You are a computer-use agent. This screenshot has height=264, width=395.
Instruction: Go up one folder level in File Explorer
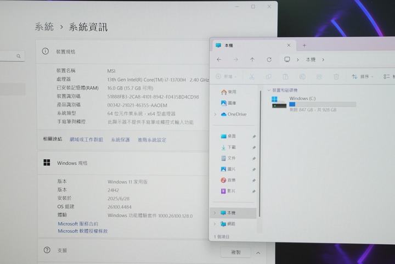(252, 59)
